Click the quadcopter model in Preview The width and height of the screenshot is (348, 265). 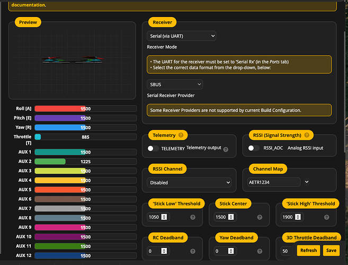click(x=73, y=60)
